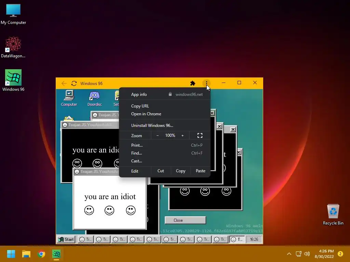
Task: Click the Close button in Windows 96
Action: click(x=185, y=220)
